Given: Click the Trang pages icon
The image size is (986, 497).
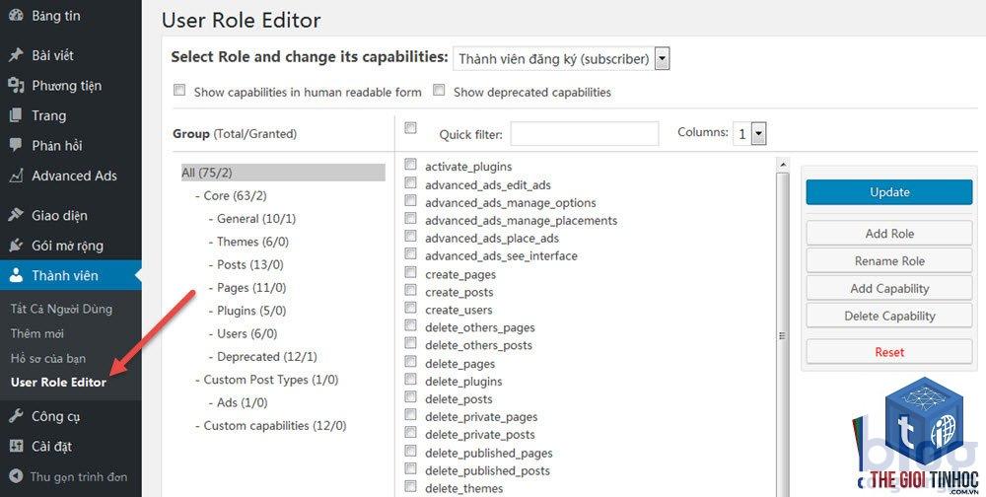Looking at the screenshot, I should 16,115.
